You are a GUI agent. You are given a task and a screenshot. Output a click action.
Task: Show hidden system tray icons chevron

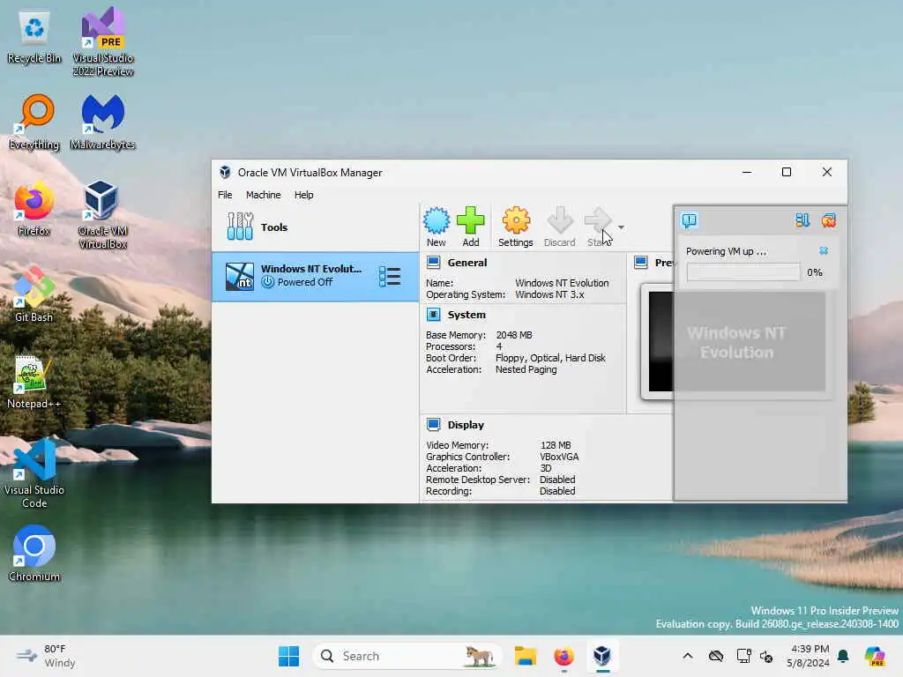[688, 656]
